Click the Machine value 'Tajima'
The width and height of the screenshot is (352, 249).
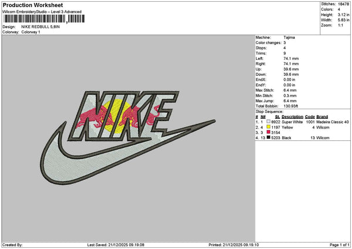(x=289, y=38)
